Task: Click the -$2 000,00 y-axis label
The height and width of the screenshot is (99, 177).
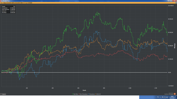Action: 171,86
